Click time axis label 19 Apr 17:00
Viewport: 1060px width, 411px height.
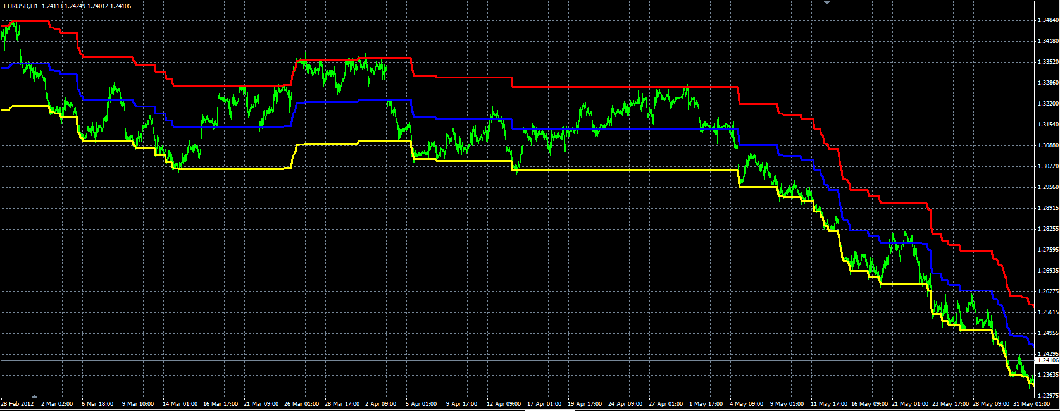[x=585, y=404]
